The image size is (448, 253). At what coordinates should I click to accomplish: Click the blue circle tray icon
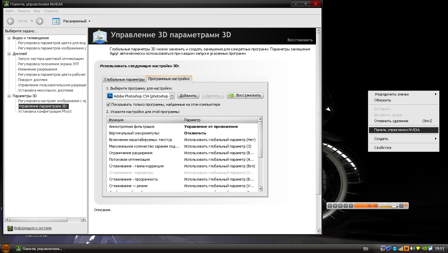tap(395, 249)
